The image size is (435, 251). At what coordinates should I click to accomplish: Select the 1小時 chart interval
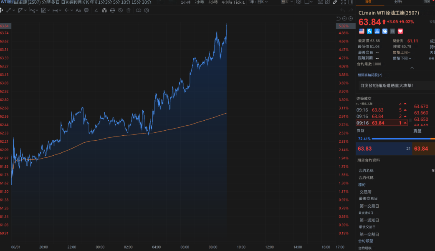click(x=186, y=2)
